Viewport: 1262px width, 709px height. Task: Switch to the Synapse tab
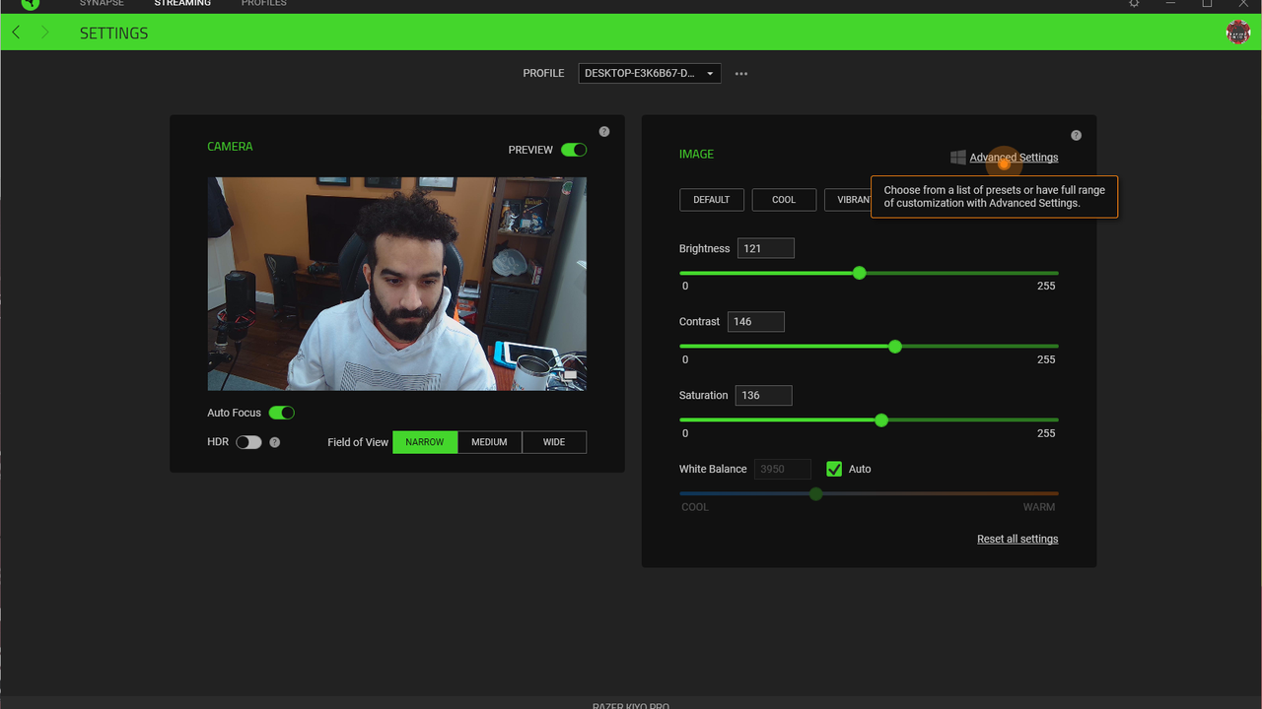tap(103, 4)
